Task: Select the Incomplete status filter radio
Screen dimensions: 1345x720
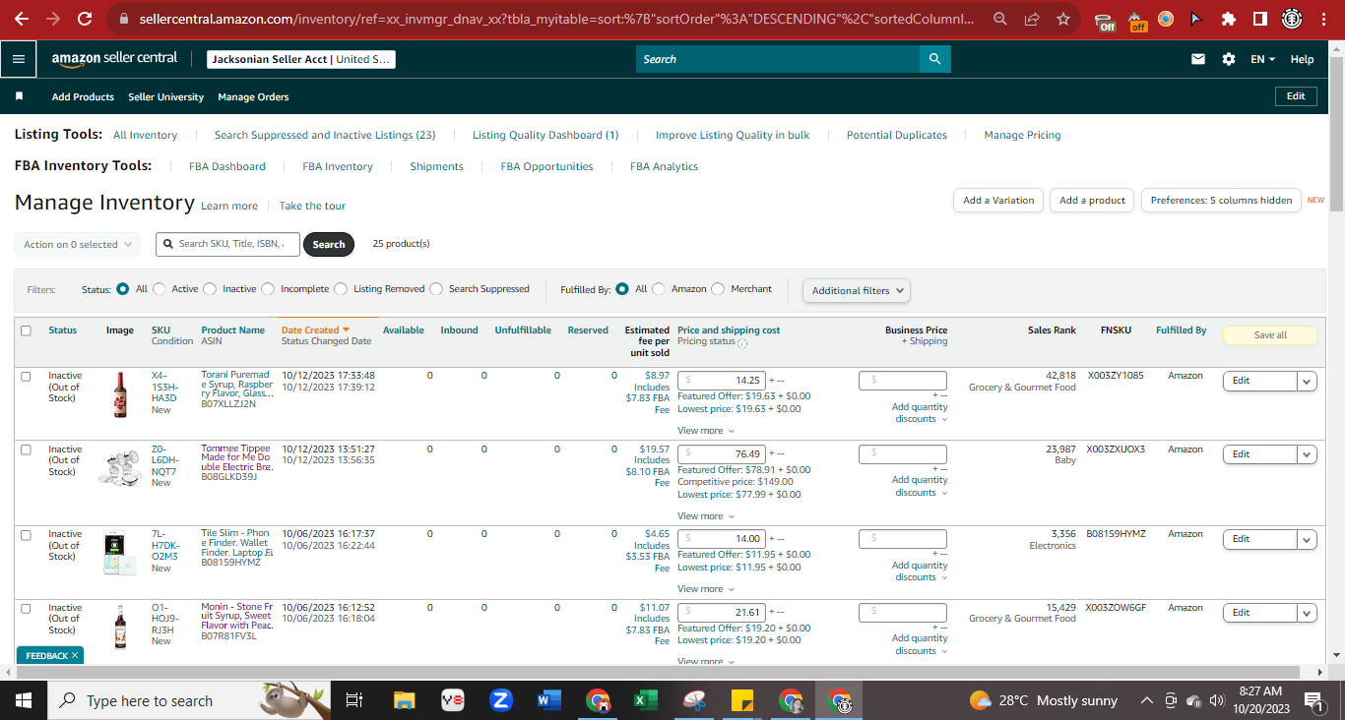Action: (267, 289)
